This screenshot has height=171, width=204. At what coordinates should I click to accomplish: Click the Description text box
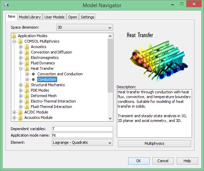tap(154, 113)
